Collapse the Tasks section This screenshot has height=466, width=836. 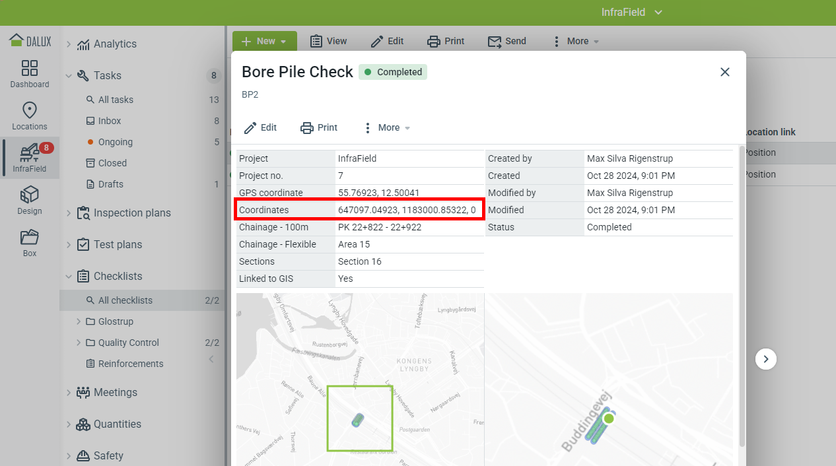tap(69, 76)
